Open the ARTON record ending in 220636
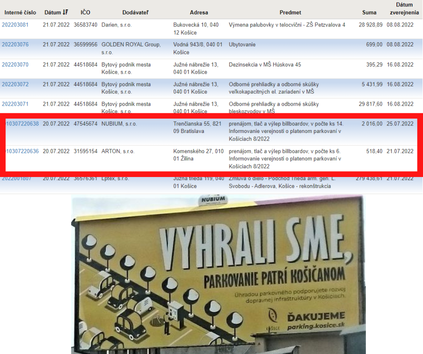Image resolution: width=423 pixels, height=354 pixels. coord(22,151)
